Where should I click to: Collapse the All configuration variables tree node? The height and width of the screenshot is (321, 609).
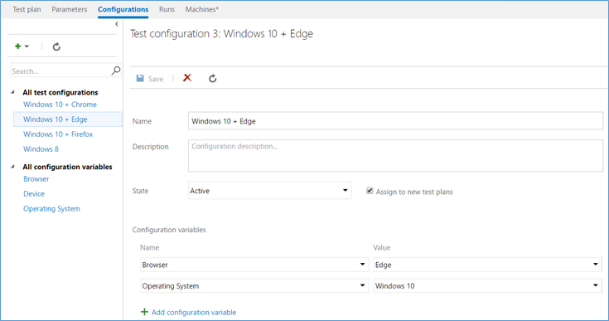coord(12,167)
